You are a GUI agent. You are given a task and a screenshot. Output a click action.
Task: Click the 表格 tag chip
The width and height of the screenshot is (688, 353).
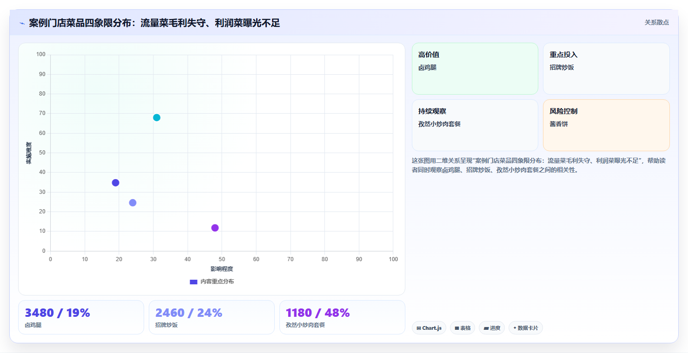pyautogui.click(x=463, y=328)
